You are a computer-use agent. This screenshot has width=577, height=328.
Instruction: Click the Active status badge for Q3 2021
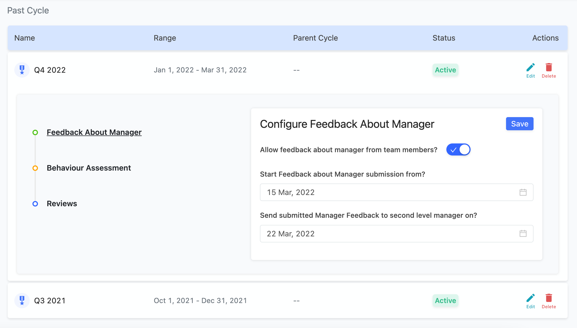445,301
